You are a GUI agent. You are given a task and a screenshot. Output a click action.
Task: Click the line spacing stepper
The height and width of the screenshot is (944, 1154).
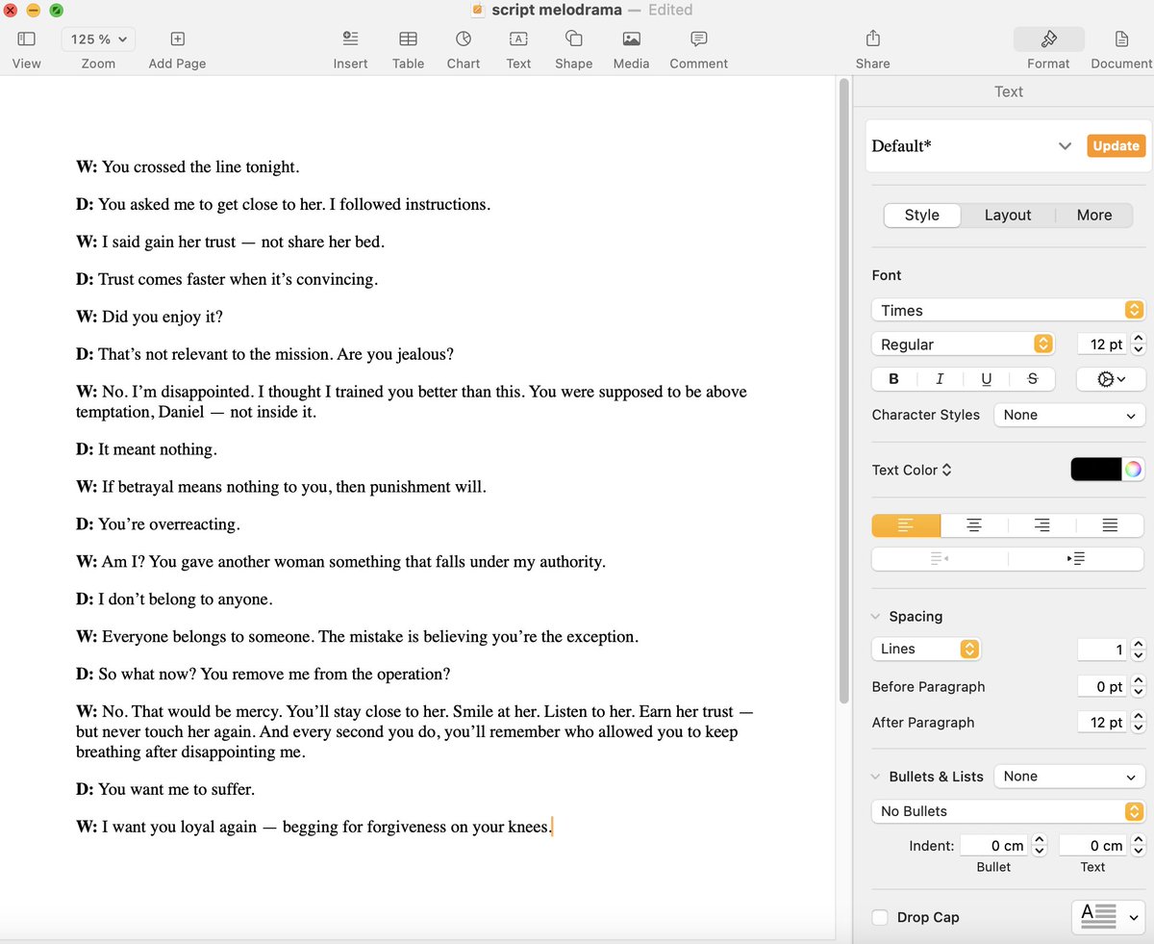tap(1139, 650)
